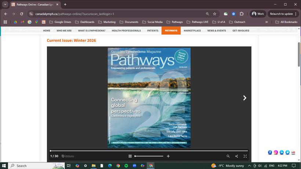Screen dimensions: 301x169
Task: Click the Pathways magazine cover page
Action: click(149, 98)
